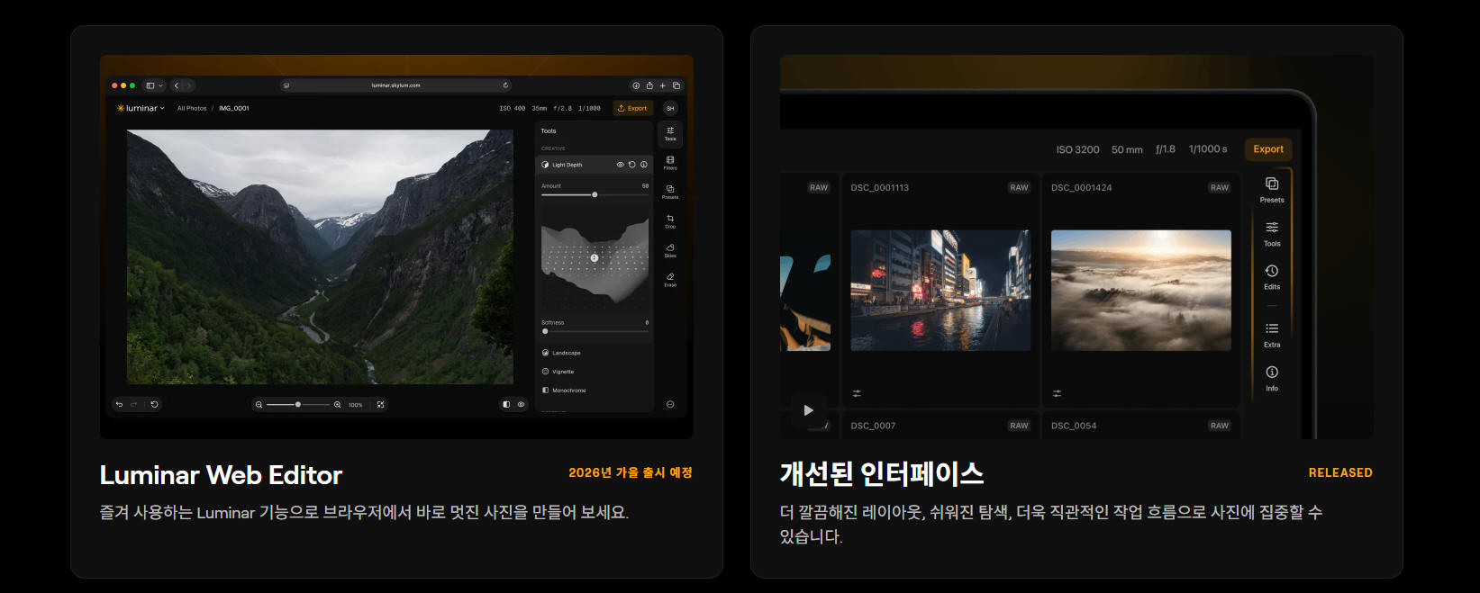Click the RAW badge of DSC_0001424

pos(1220,187)
